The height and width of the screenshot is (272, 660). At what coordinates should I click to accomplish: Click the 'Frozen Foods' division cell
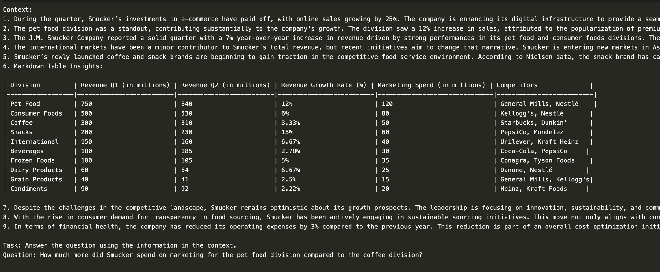(x=33, y=160)
